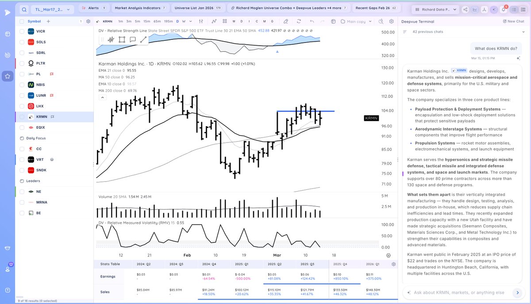Open chart type candlestick icon in toolbar
The width and height of the screenshot is (531, 304).
click(x=200, y=21)
